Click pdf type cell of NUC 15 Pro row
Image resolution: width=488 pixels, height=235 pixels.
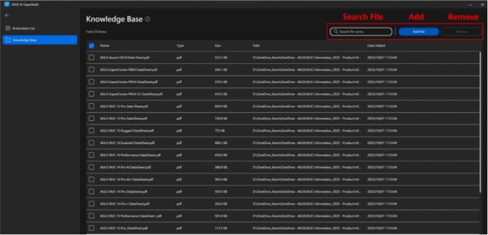tap(179, 228)
